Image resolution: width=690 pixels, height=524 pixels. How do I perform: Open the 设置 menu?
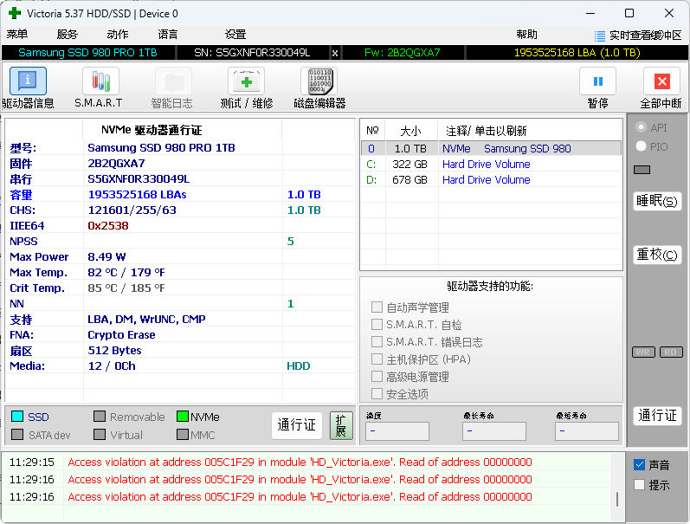tap(235, 35)
